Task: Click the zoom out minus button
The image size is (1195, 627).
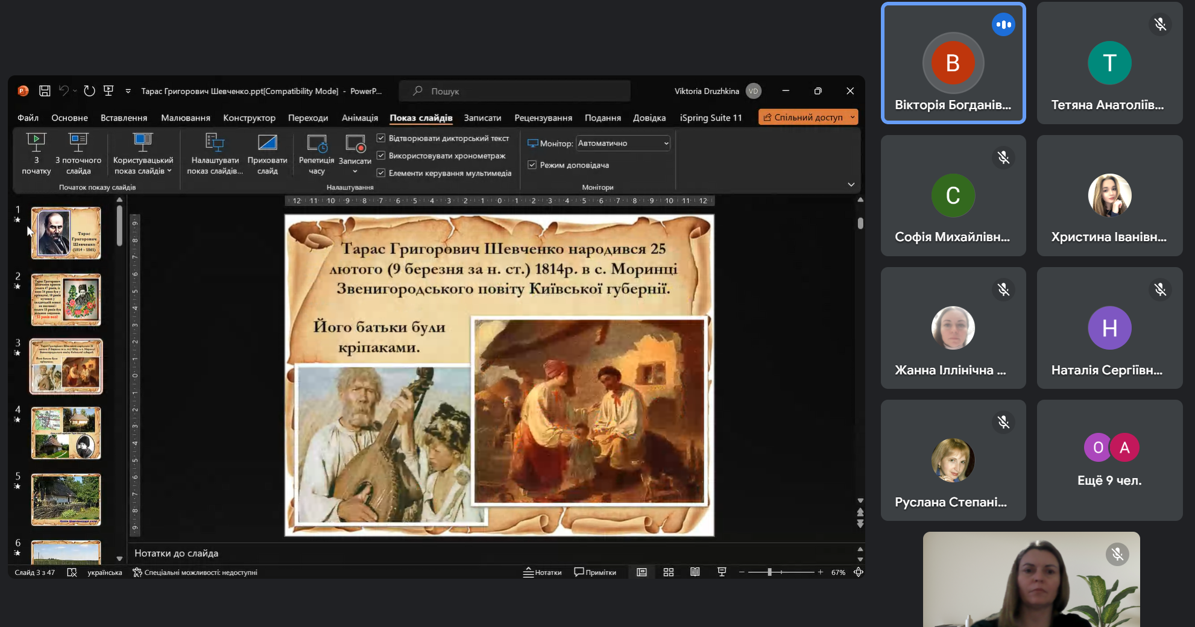Action: [742, 572]
